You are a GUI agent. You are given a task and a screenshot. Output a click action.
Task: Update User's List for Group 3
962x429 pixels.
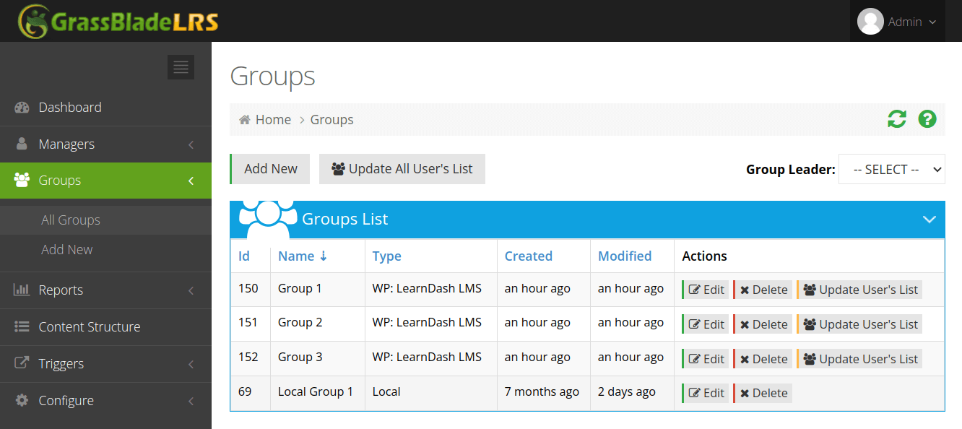(x=859, y=359)
